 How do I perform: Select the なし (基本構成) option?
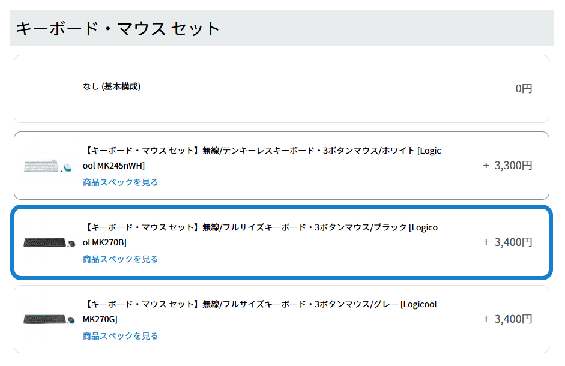pyautogui.click(x=112, y=86)
